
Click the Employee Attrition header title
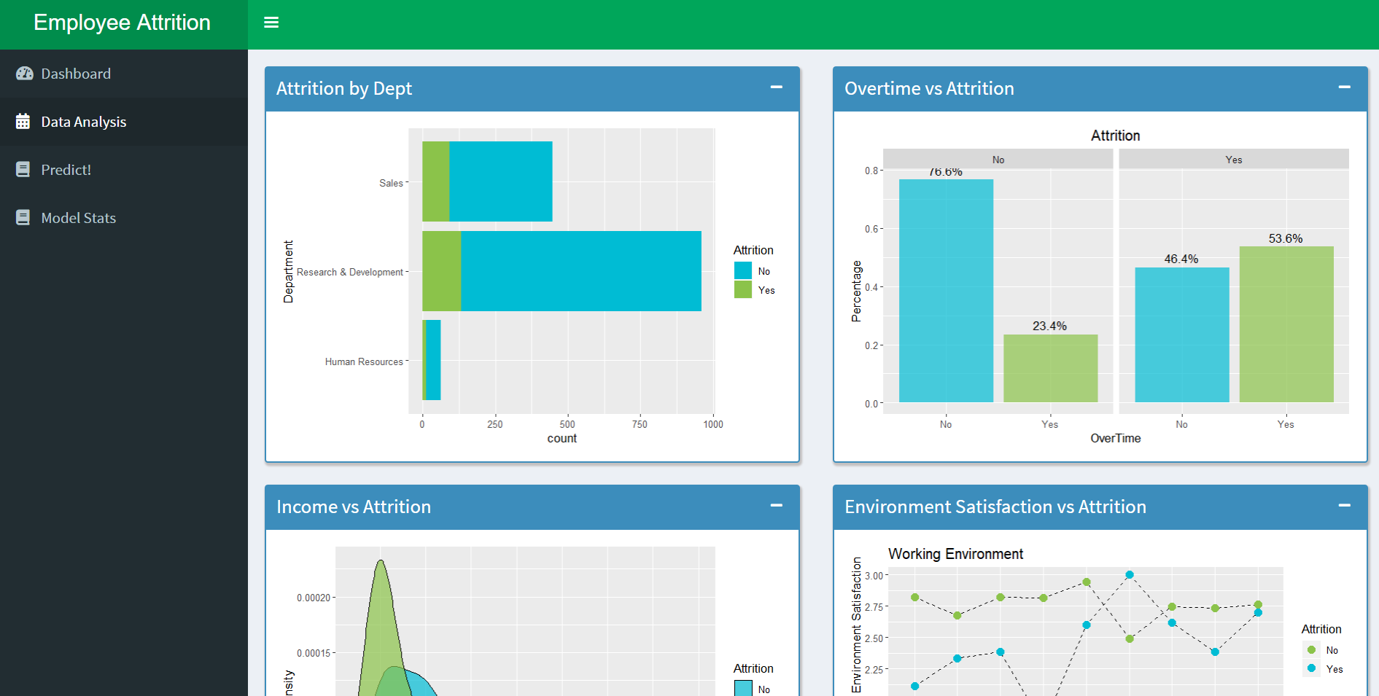click(x=122, y=23)
